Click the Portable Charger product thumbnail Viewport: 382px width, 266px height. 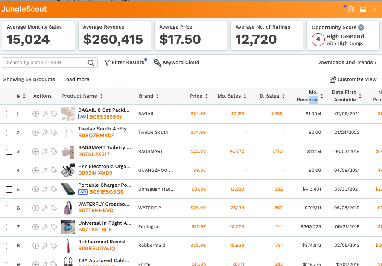(x=68, y=189)
